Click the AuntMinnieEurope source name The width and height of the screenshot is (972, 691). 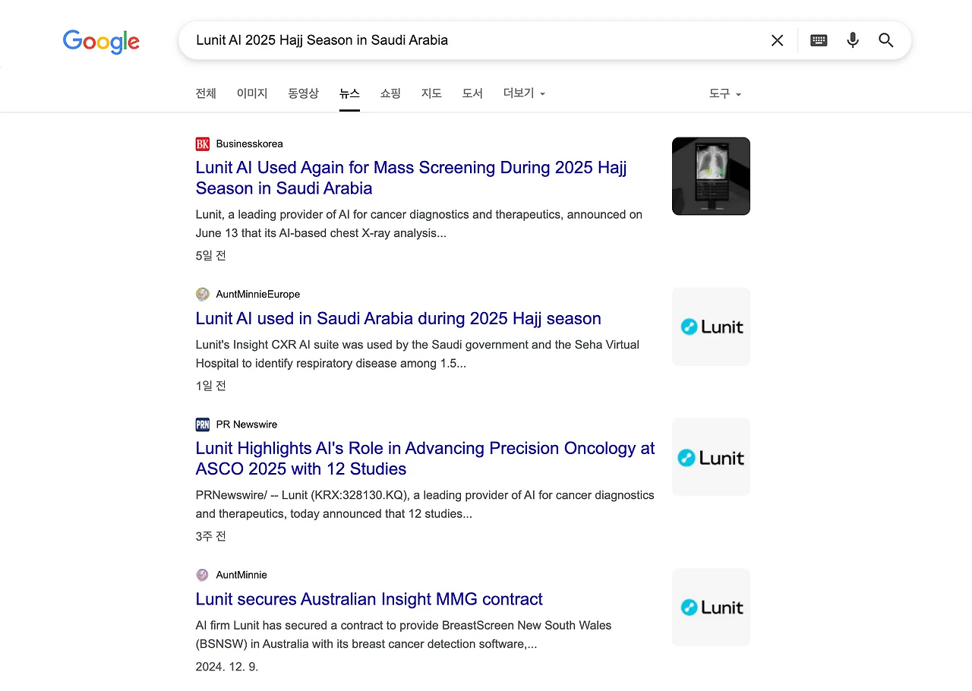258,294
